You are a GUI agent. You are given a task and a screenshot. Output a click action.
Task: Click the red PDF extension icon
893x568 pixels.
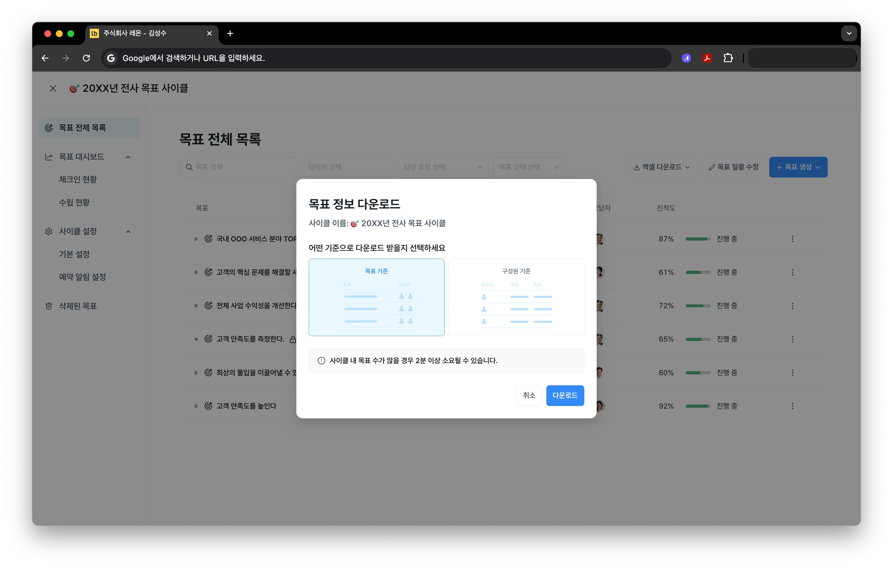(x=707, y=58)
